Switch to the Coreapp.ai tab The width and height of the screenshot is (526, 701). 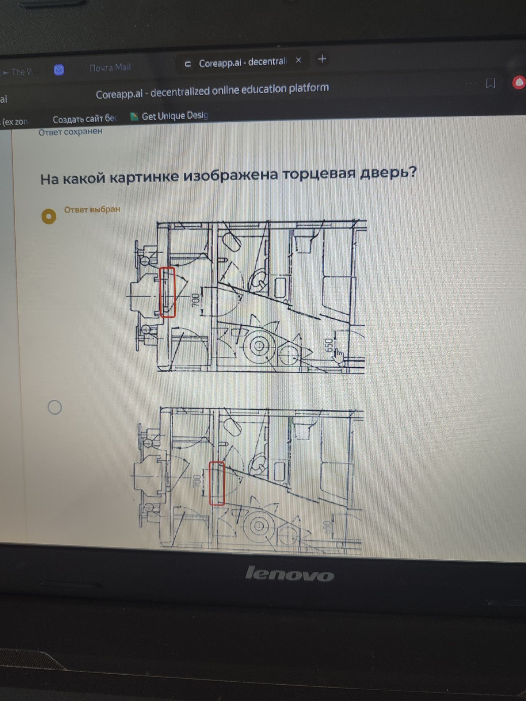[x=243, y=62]
